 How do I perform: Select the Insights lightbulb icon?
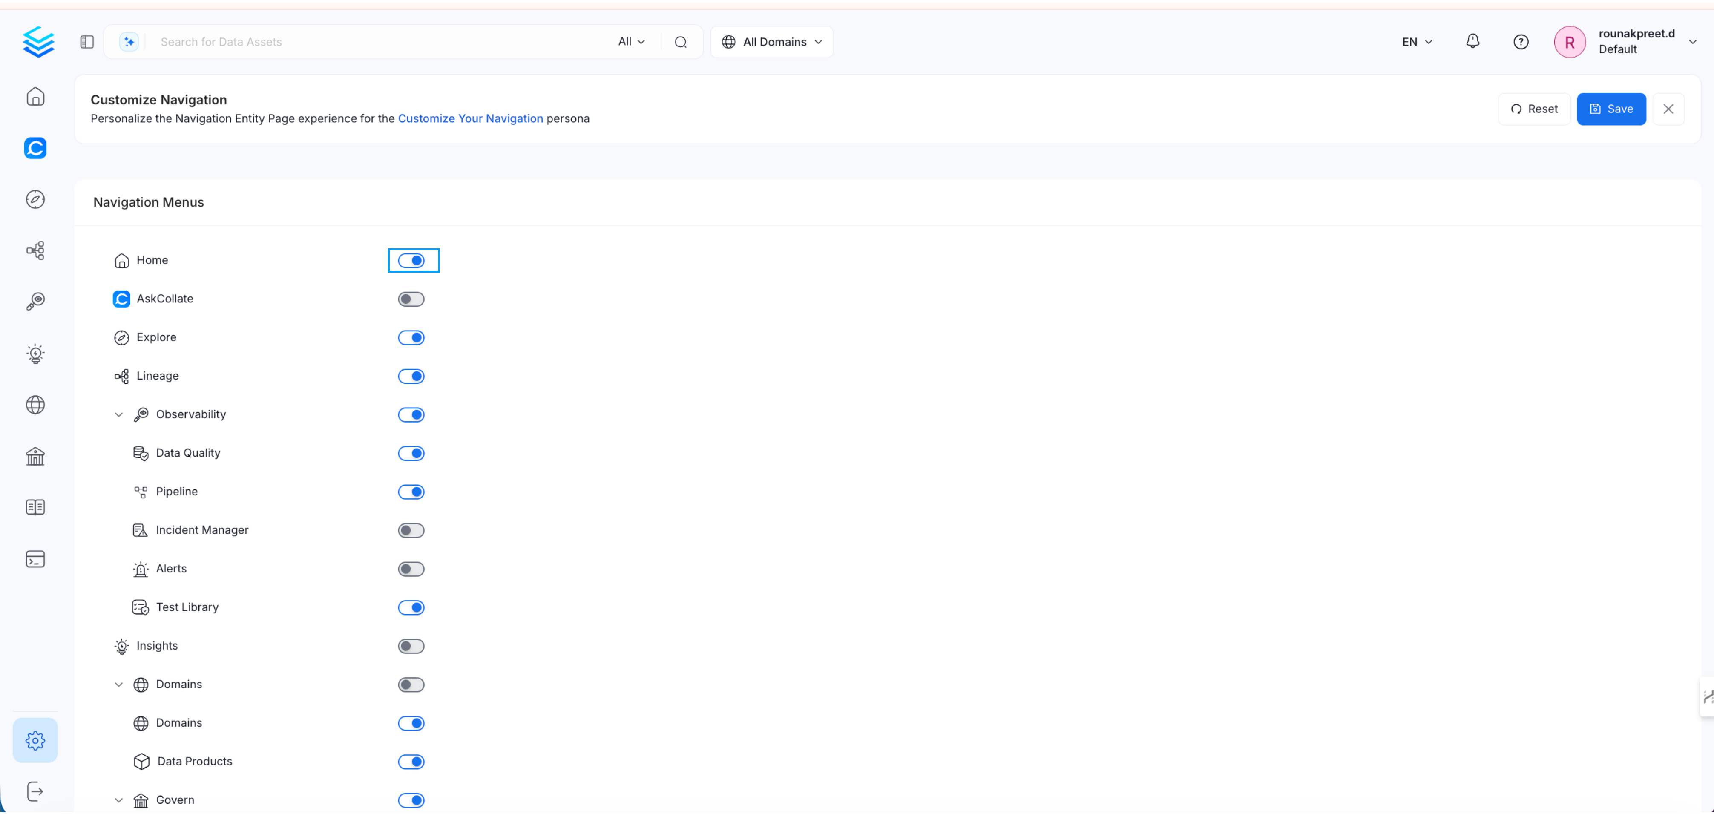pos(35,354)
